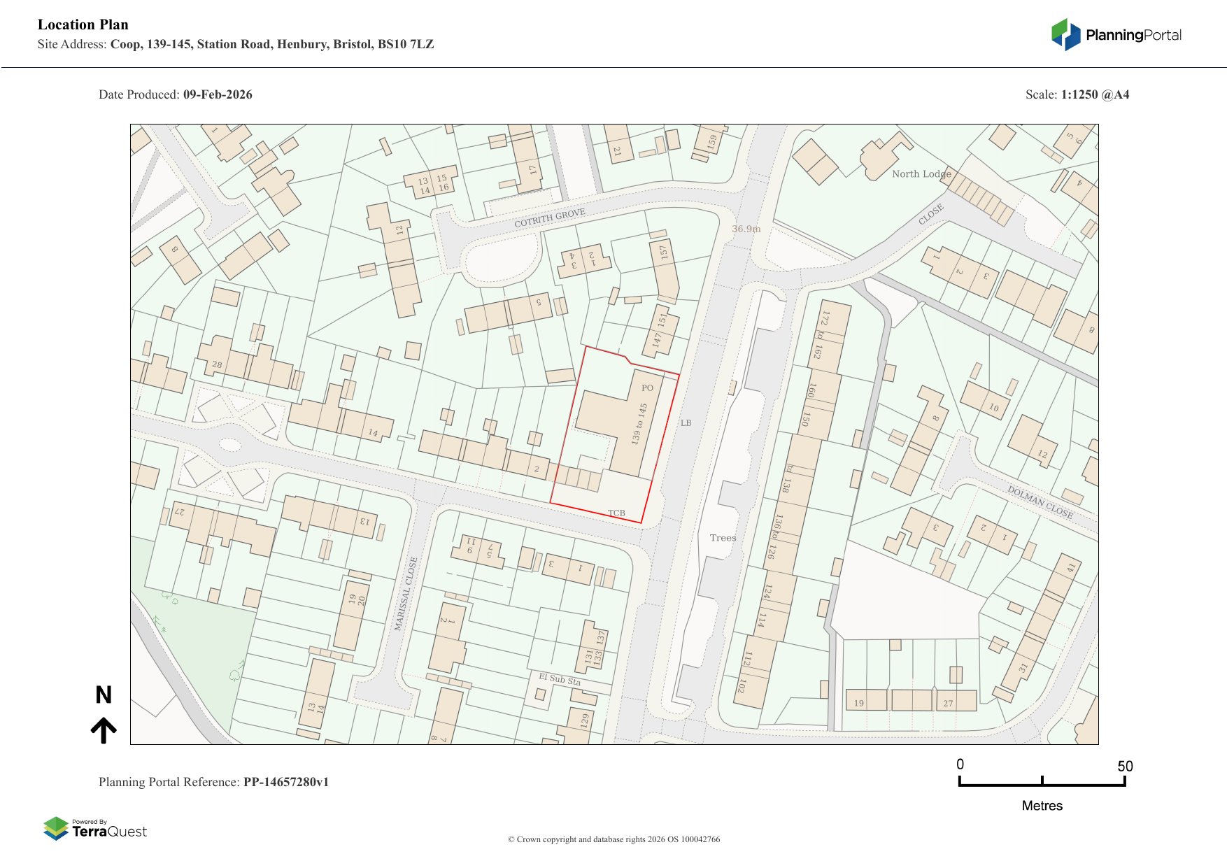Click the site address text line
Screen dimensions: 1227x868
pos(236,44)
